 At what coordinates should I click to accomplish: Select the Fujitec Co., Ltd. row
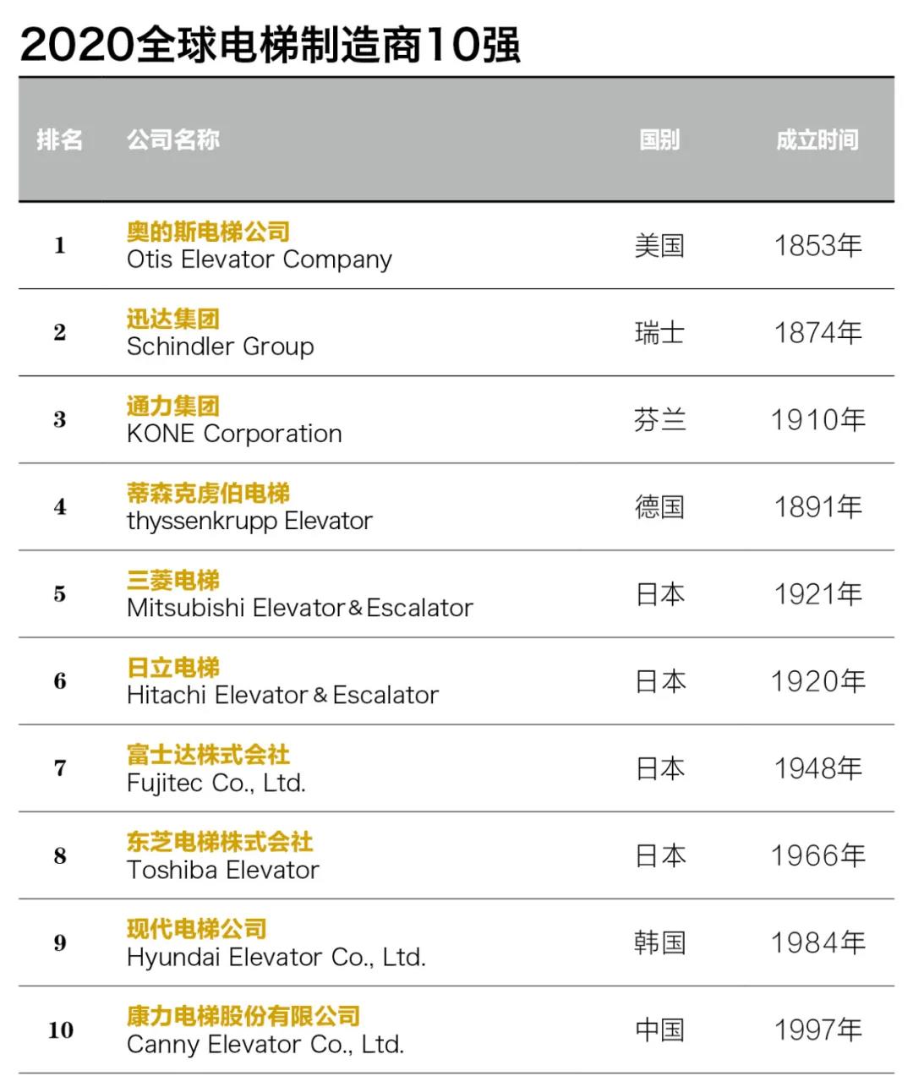click(216, 783)
